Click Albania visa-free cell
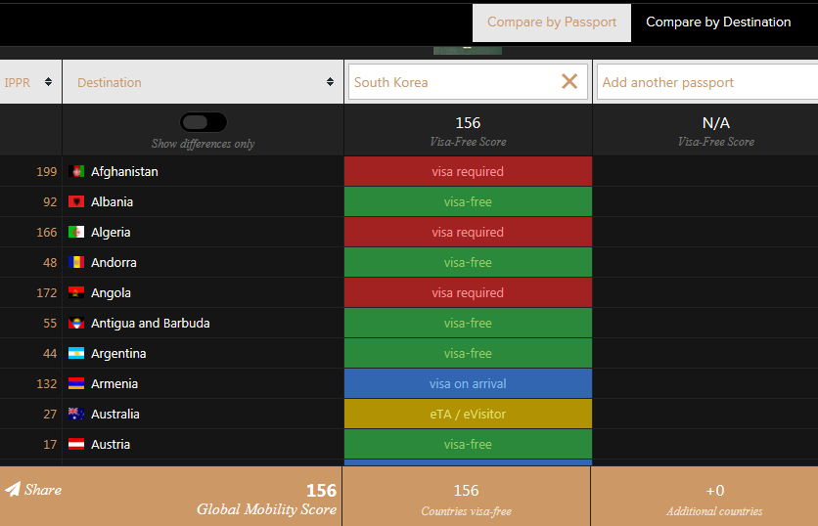 [x=468, y=201]
